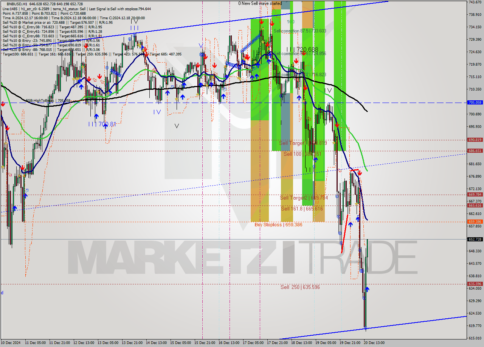This screenshot has height=347, width=484.
Task: Click the red 669.784 price tag
Action: tap(475, 195)
